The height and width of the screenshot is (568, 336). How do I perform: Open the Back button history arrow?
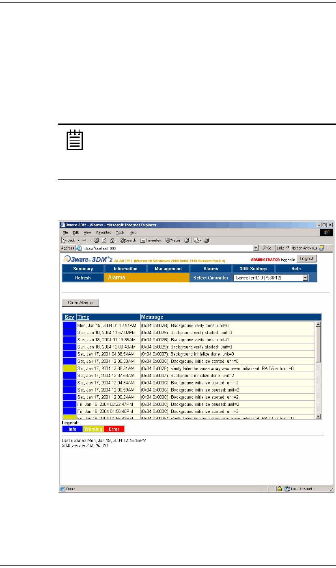[x=79, y=240]
